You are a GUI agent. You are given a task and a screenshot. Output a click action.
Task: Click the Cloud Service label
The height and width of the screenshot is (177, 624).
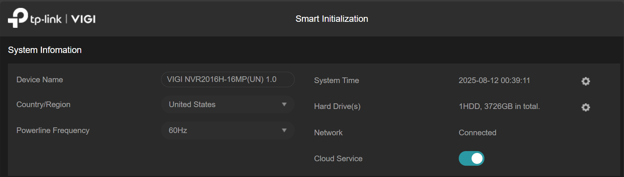[338, 159]
